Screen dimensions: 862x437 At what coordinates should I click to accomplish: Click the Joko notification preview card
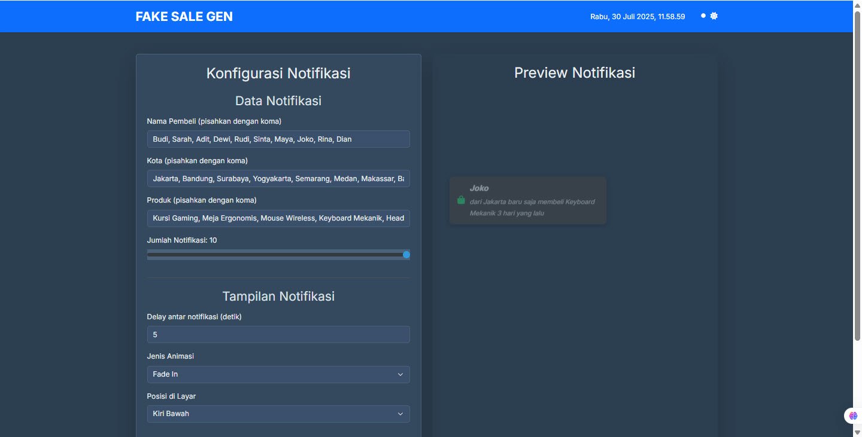coord(528,201)
